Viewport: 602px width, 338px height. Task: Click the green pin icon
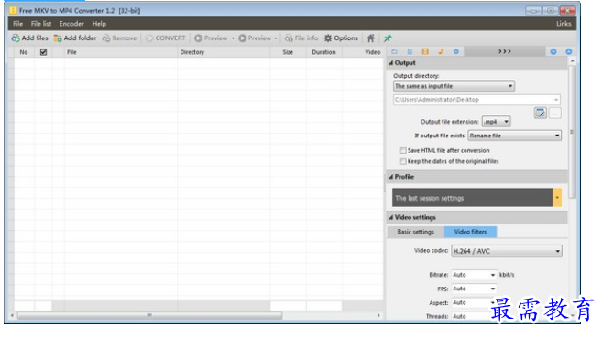point(388,38)
